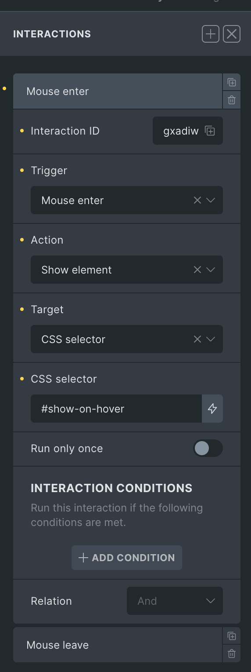This screenshot has height=672, width=251.
Task: Click the Add Condition button
Action: click(127, 558)
